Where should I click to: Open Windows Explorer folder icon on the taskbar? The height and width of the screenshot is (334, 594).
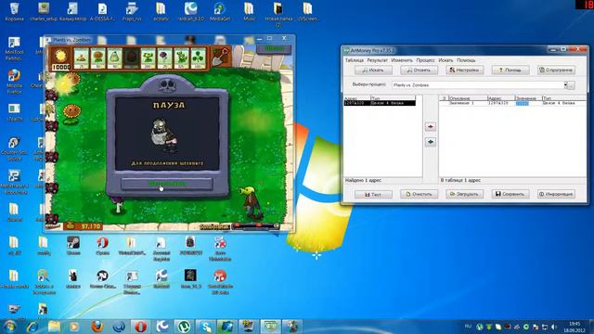(x=54, y=327)
